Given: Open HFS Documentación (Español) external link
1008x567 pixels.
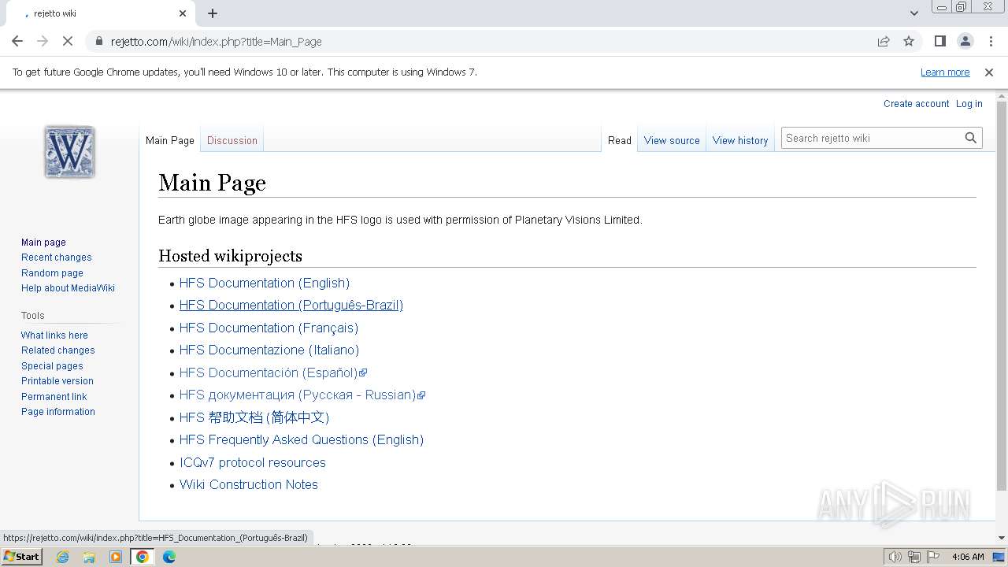Looking at the screenshot, I should (273, 372).
